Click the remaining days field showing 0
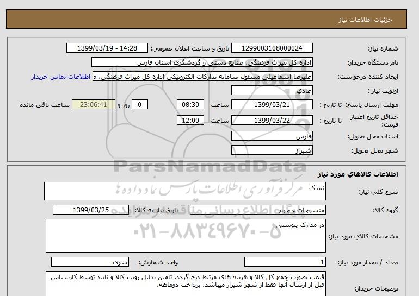 140,104
